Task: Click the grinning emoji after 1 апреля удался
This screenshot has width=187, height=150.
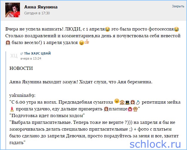Action: coord(81,43)
